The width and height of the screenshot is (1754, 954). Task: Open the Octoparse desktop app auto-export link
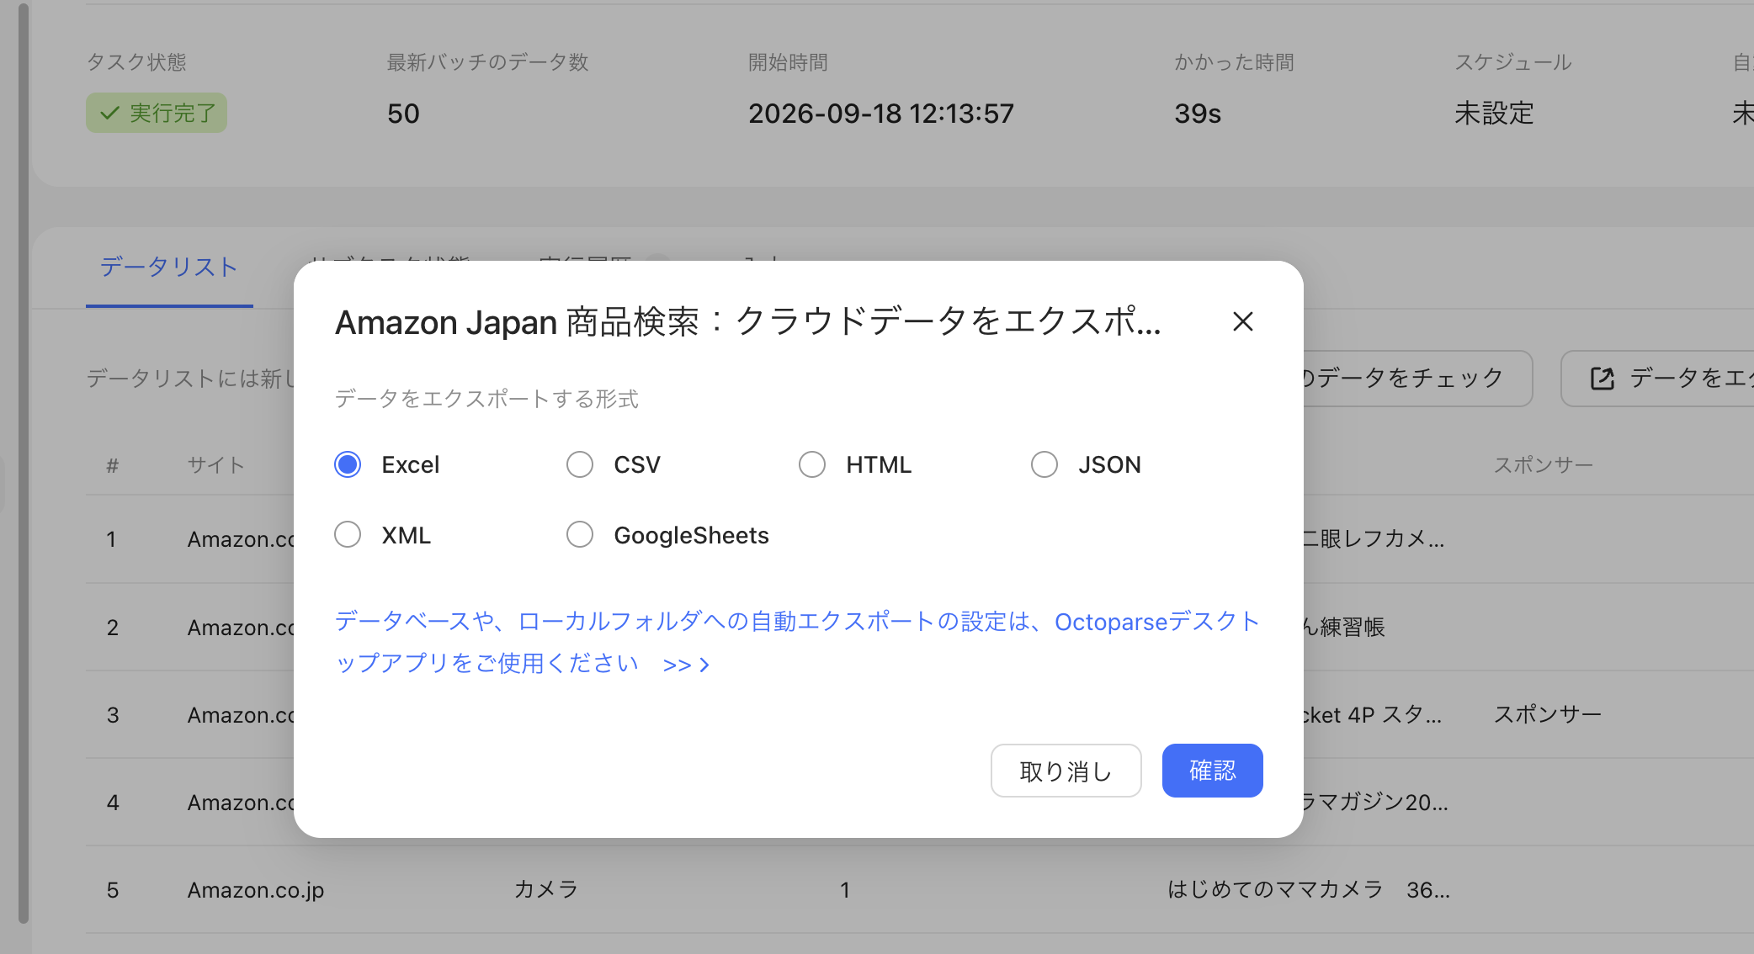(x=797, y=642)
